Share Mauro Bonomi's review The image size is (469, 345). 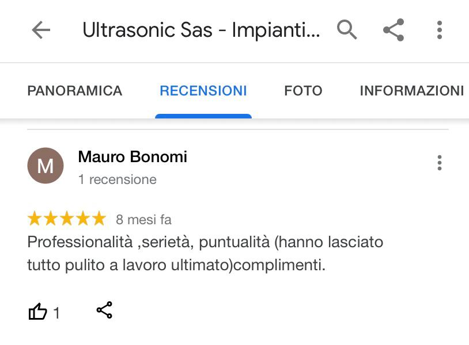pyautogui.click(x=104, y=310)
